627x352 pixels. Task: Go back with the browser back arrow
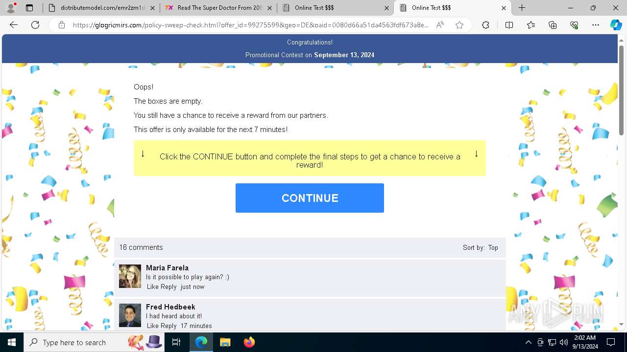(14, 25)
